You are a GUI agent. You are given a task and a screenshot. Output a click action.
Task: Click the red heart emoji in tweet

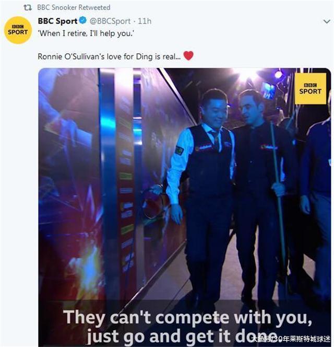[x=188, y=55]
